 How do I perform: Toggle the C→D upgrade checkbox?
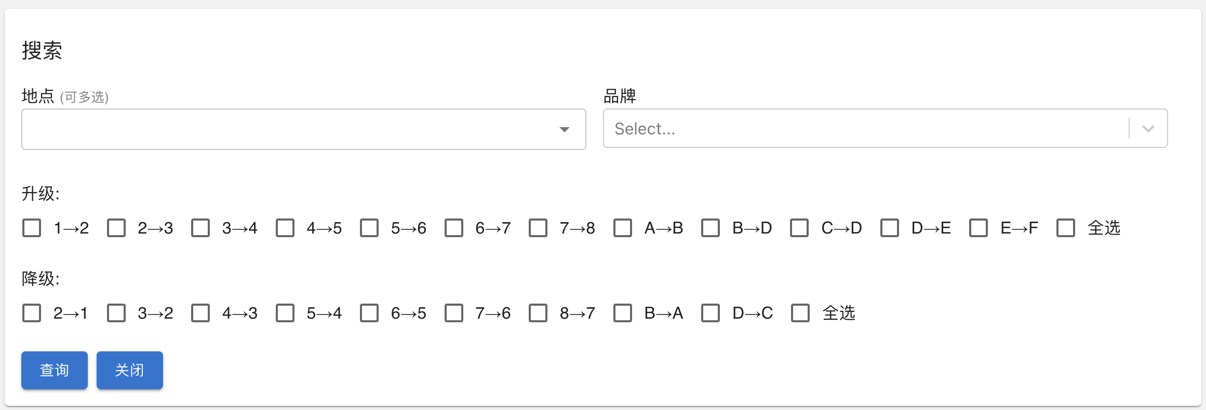click(799, 228)
